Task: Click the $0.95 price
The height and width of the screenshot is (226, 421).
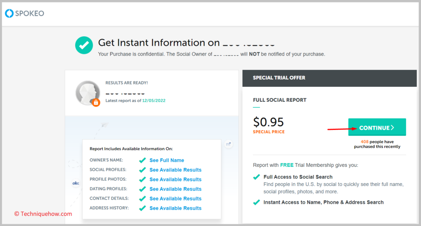Action: click(x=268, y=122)
